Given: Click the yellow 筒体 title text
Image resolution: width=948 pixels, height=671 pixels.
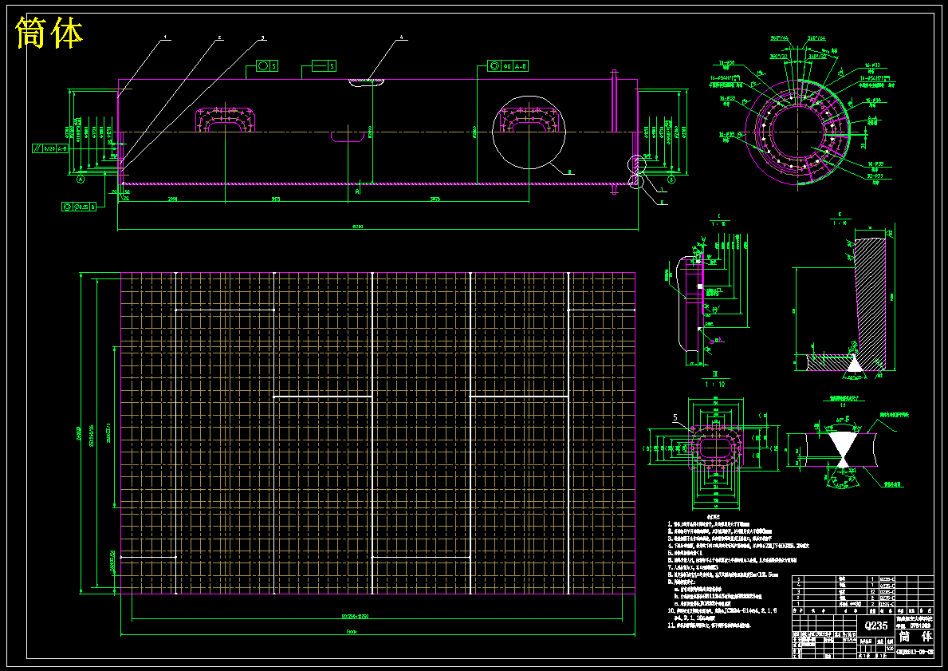Looking at the screenshot, I should pos(49,33).
